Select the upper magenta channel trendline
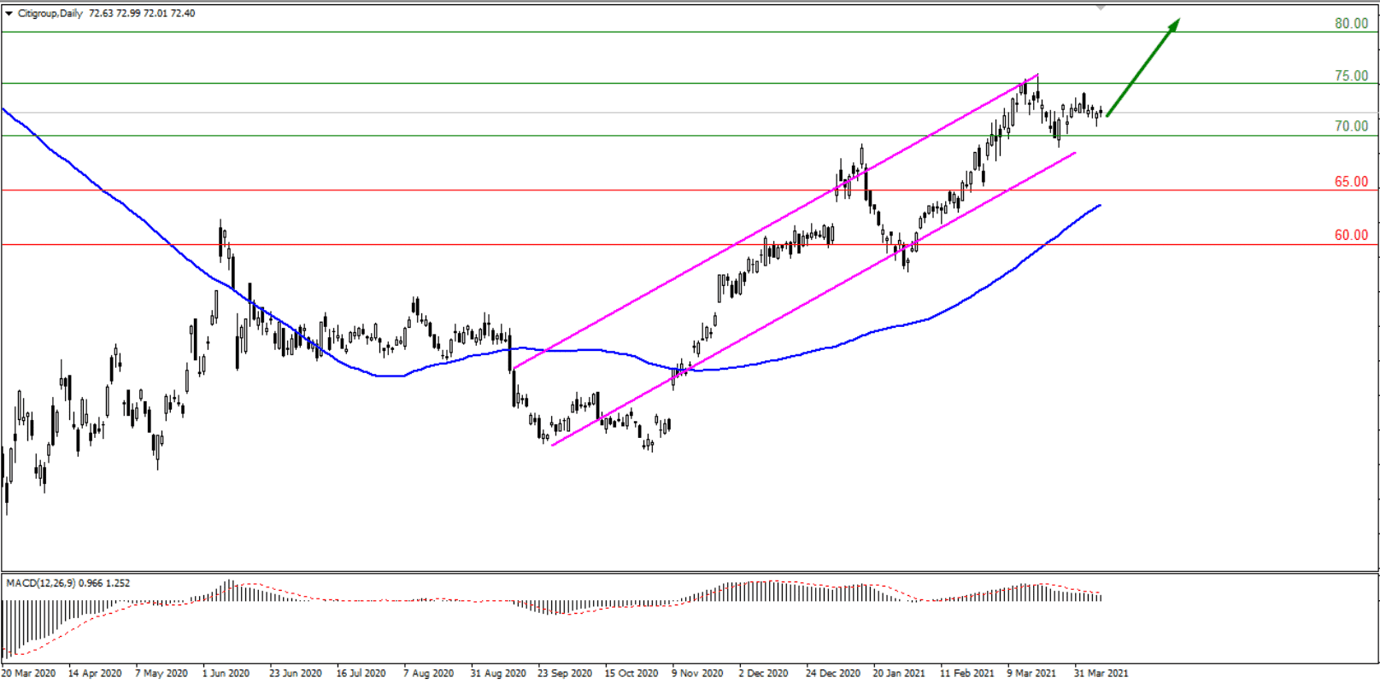This screenshot has width=1380, height=683. tap(769, 224)
